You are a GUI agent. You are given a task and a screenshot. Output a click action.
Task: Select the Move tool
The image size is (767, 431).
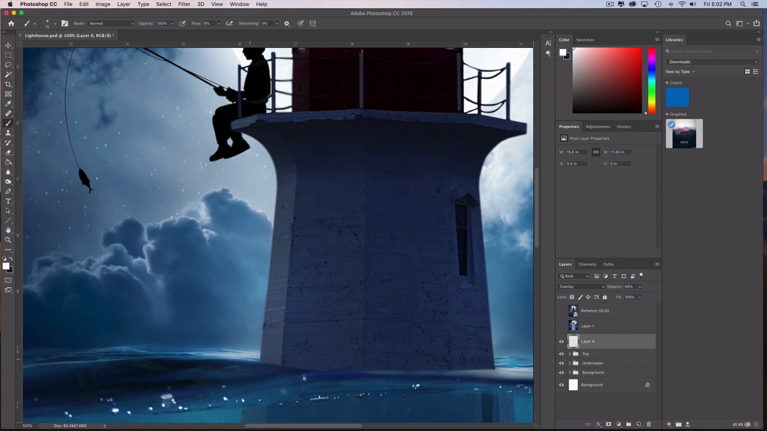pyautogui.click(x=8, y=45)
